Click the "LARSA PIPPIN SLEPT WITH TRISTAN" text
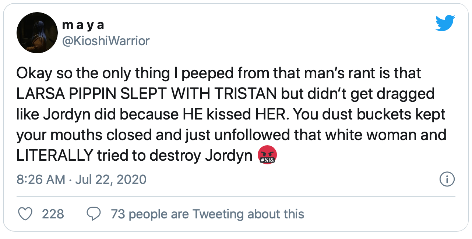The height and width of the screenshot is (239, 472). coord(146,94)
